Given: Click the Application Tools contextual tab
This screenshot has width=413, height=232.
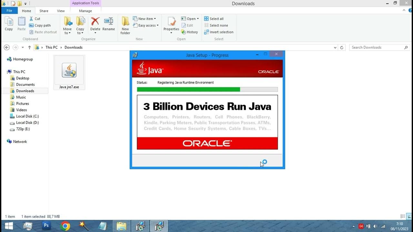Looking at the screenshot, I should pyautogui.click(x=86, y=3).
